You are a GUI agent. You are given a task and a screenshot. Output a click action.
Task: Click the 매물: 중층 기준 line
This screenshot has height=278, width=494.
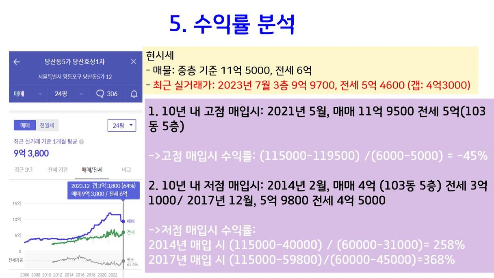pyautogui.click(x=229, y=71)
